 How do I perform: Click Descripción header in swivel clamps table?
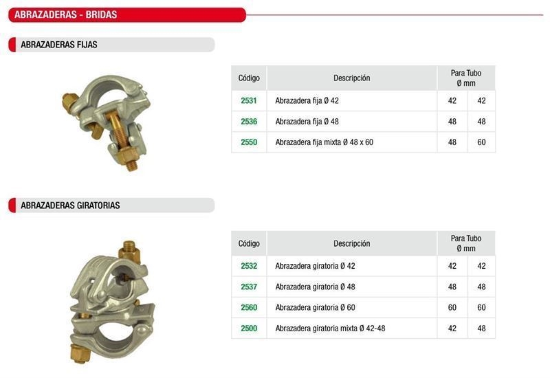pos(351,243)
